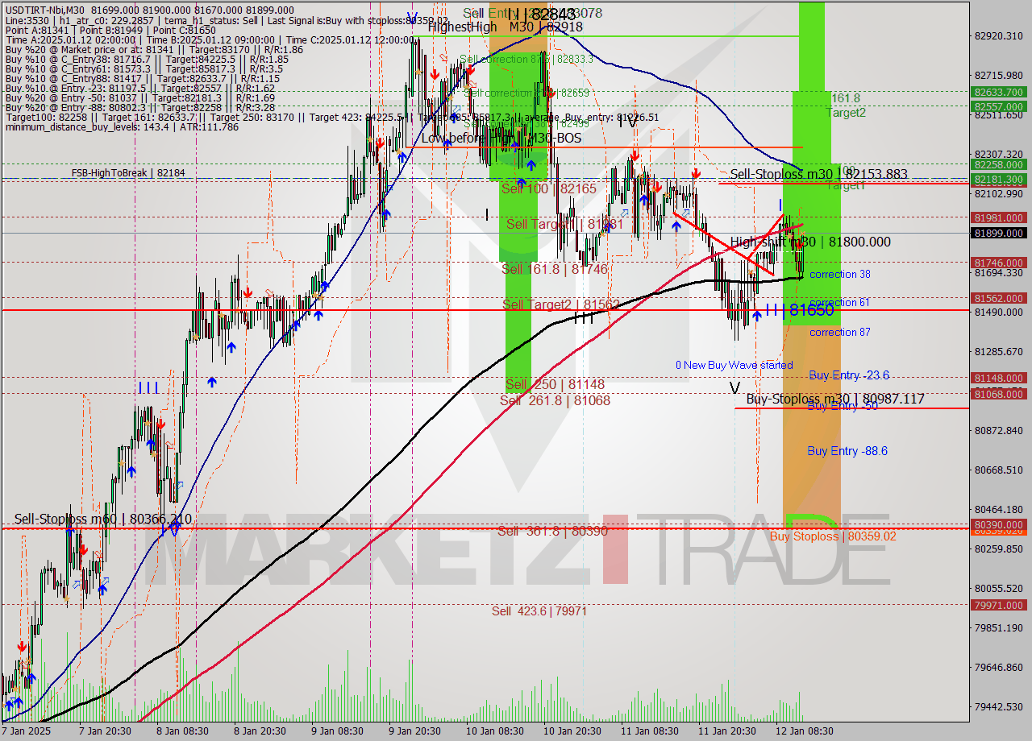
Task: Click the 79442.530 price axis value
Action: [998, 706]
